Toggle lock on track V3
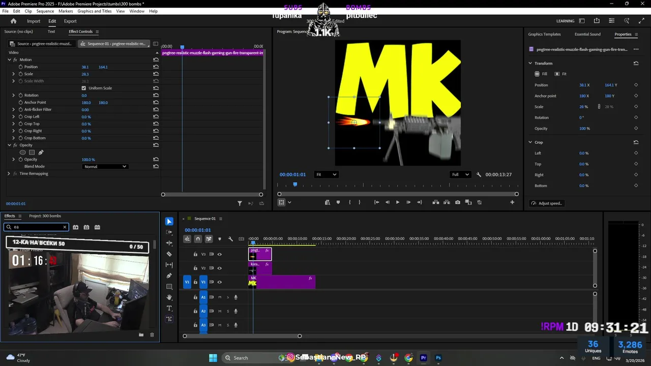Viewport: 651px width, 366px height. tap(195, 254)
